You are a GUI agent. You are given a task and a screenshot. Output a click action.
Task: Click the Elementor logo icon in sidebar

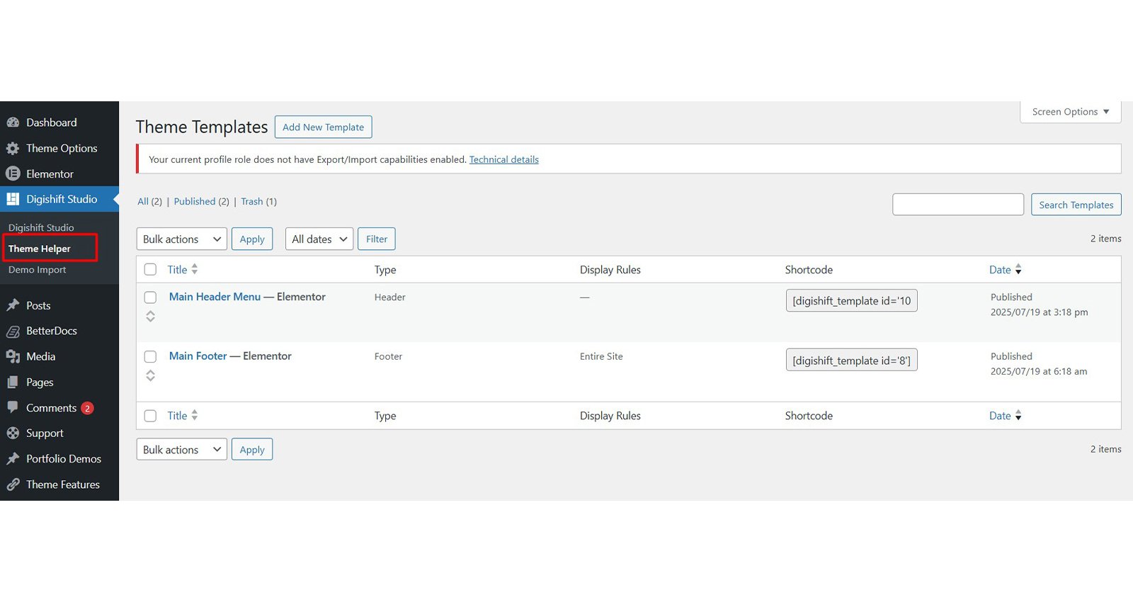13,174
